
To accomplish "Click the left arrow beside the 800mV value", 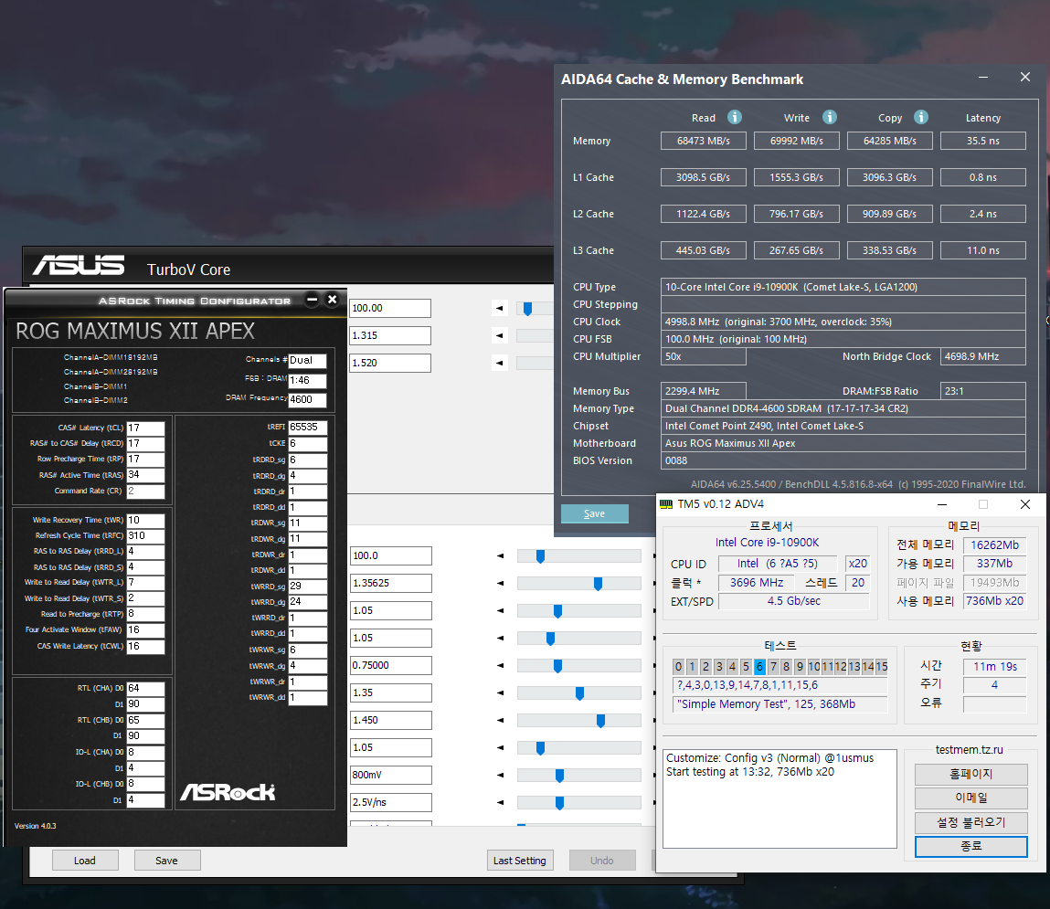I will (x=500, y=775).
